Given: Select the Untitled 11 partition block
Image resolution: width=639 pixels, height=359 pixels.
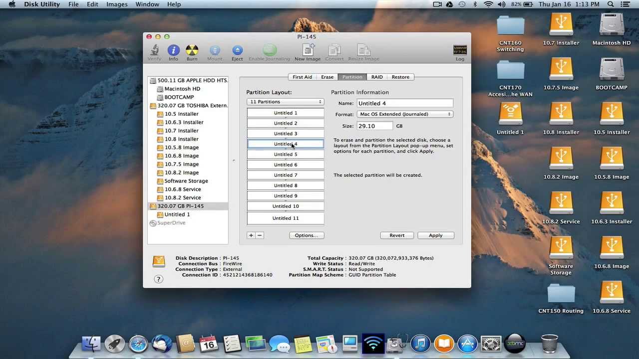Looking at the screenshot, I should coord(286,218).
